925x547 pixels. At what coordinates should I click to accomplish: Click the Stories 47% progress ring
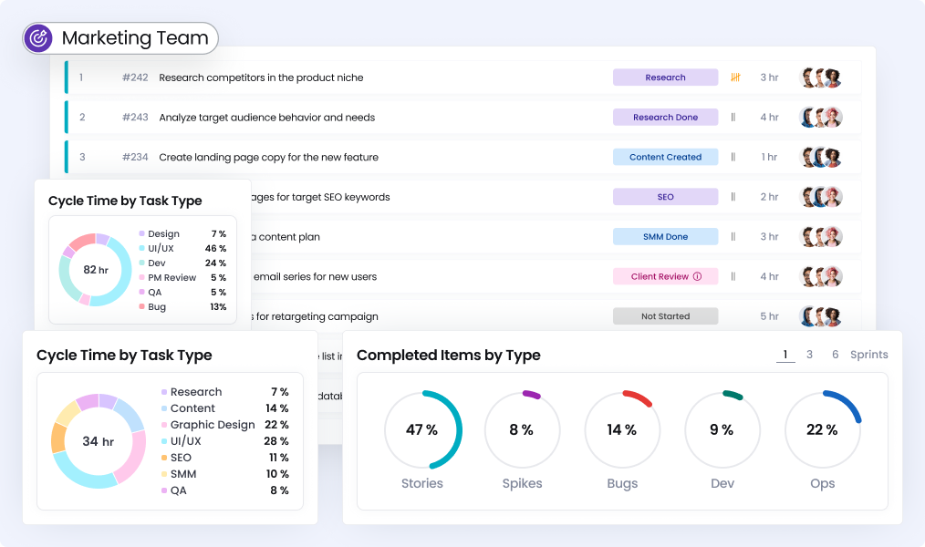(421, 429)
